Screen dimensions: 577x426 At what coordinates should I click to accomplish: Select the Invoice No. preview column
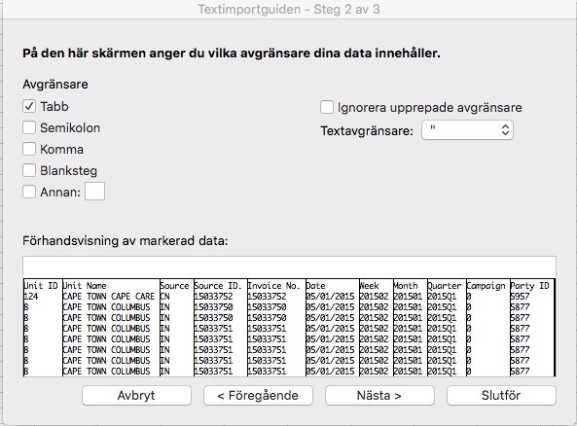point(276,328)
